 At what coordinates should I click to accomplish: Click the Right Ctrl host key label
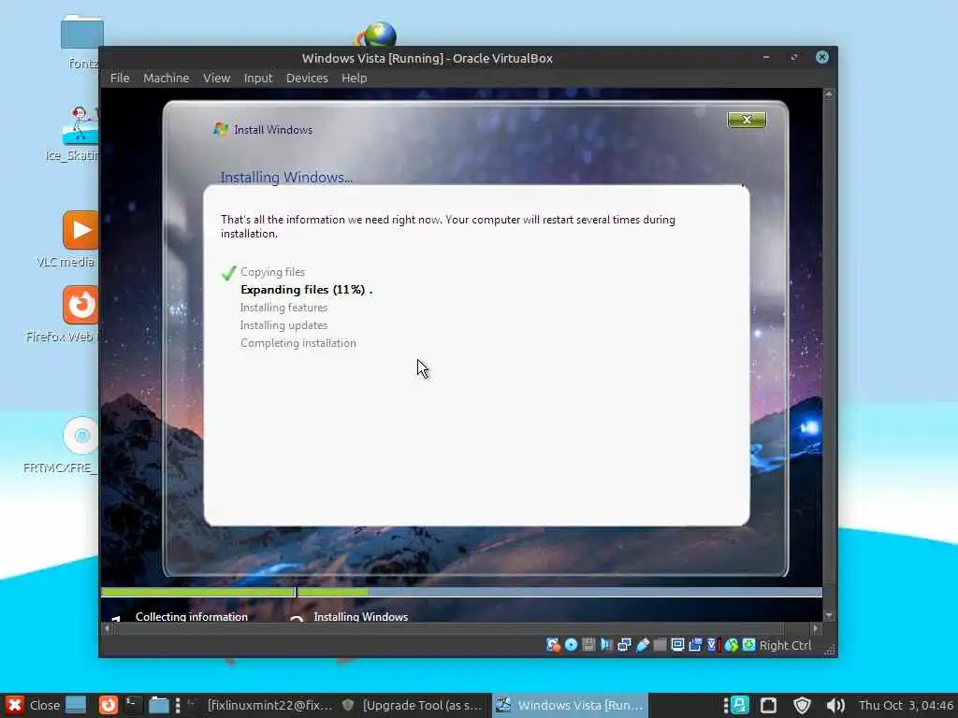coord(785,645)
